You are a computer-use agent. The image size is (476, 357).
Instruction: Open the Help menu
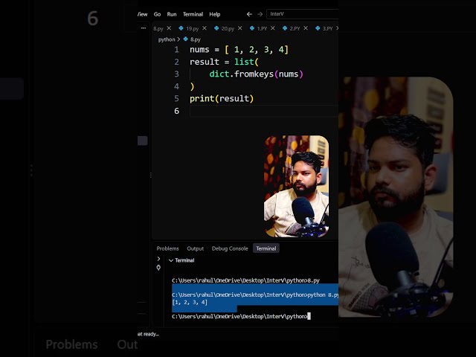[x=215, y=14]
